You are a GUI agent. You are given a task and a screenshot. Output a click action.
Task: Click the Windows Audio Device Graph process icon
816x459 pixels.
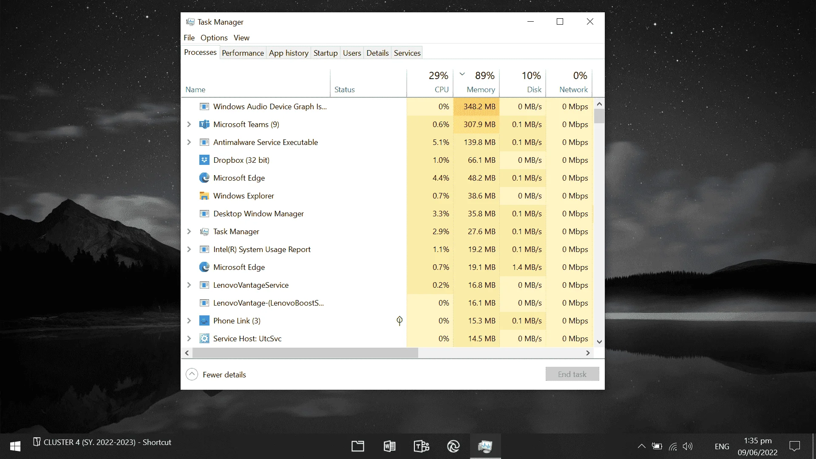204,107
